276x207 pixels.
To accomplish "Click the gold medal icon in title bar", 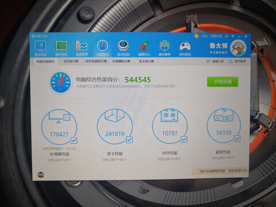I will click(197, 36).
